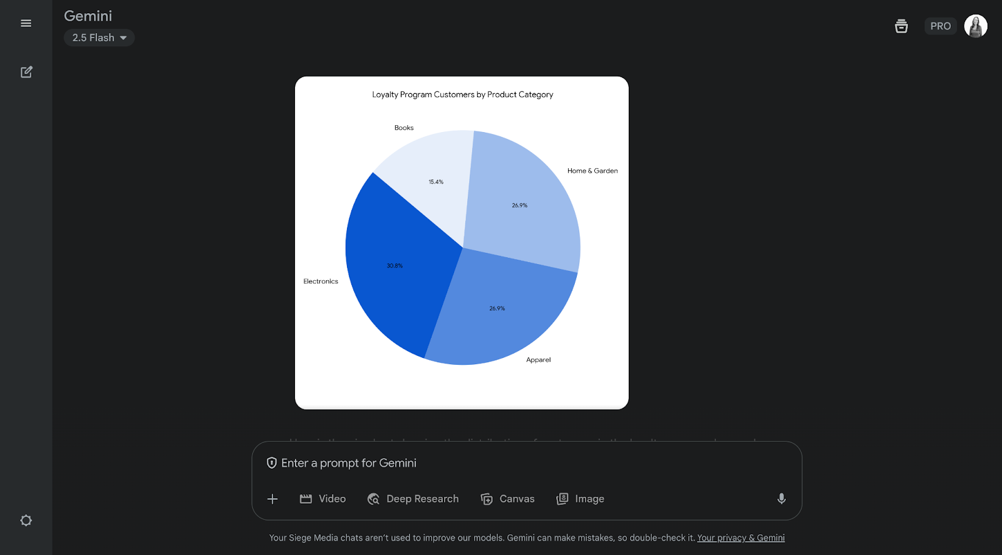Open Canvas mode
Viewport: 1002px width, 555px height.
point(507,499)
